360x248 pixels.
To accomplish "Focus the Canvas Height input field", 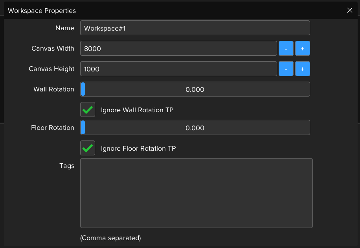I will (x=178, y=69).
